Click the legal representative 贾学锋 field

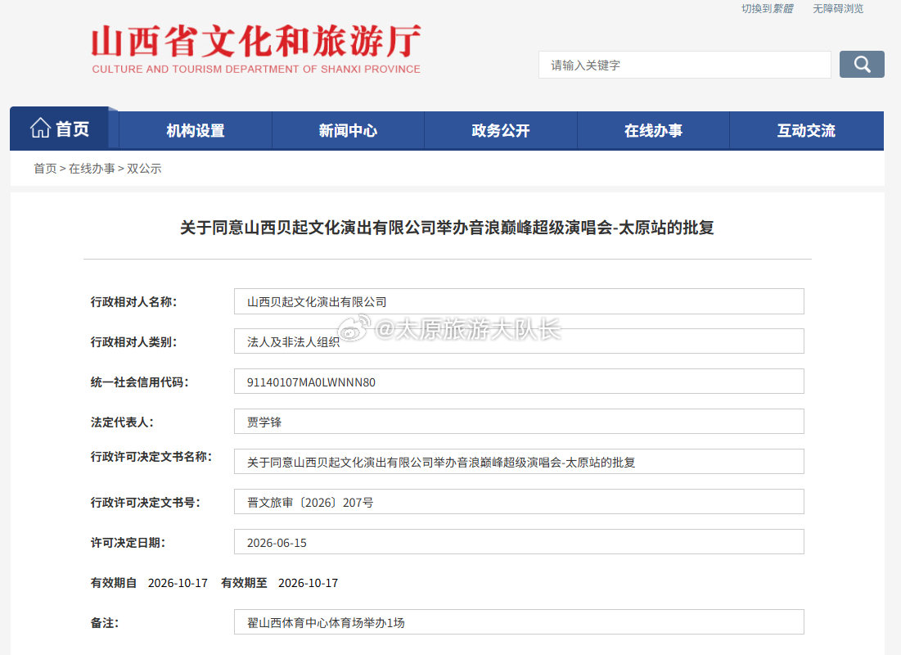519,422
